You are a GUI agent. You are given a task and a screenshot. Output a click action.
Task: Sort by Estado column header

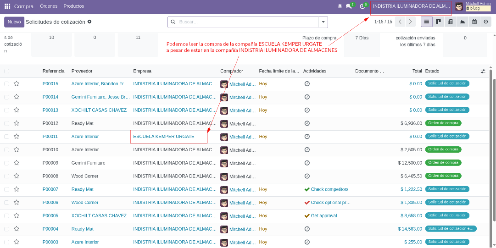432,71
